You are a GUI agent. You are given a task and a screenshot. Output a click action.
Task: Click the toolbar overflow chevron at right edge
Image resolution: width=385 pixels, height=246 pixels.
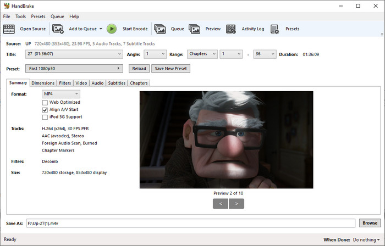(382, 34)
